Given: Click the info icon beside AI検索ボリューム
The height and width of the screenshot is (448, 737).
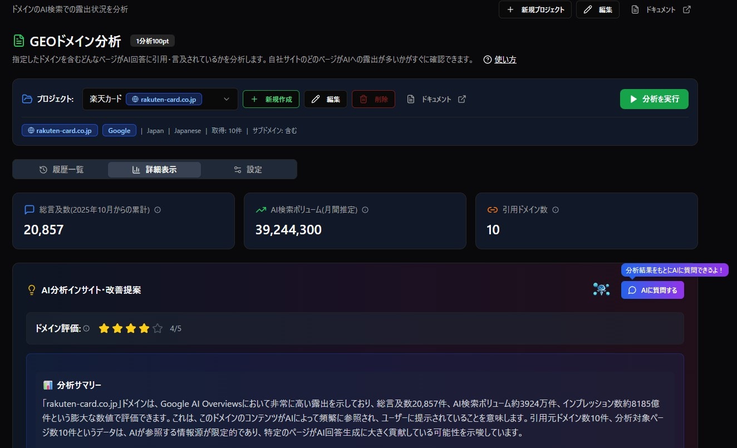Looking at the screenshot, I should (365, 210).
